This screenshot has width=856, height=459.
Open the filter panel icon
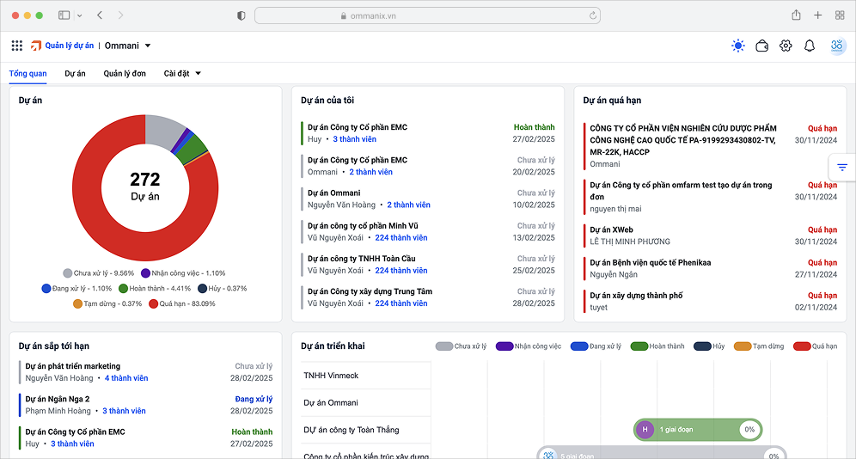pyautogui.click(x=842, y=168)
